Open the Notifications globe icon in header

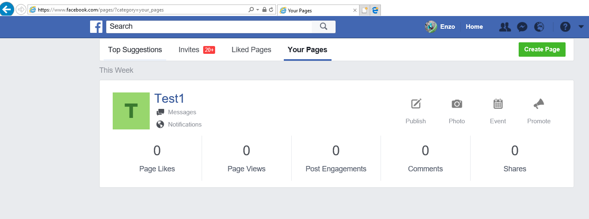pos(539,27)
